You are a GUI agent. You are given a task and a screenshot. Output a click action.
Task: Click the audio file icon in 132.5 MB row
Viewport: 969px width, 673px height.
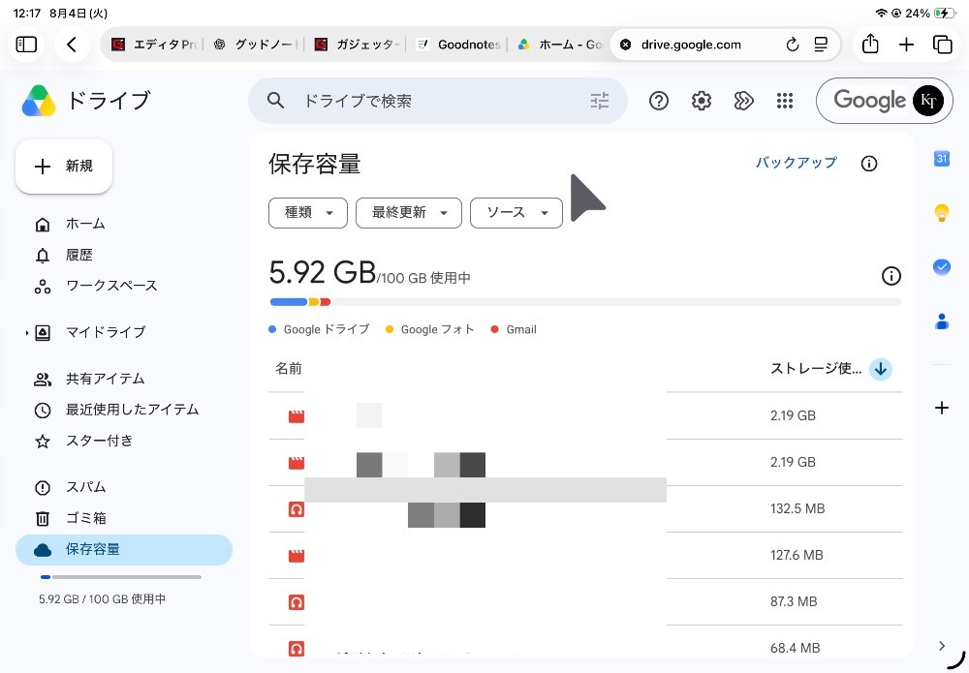[x=297, y=508]
